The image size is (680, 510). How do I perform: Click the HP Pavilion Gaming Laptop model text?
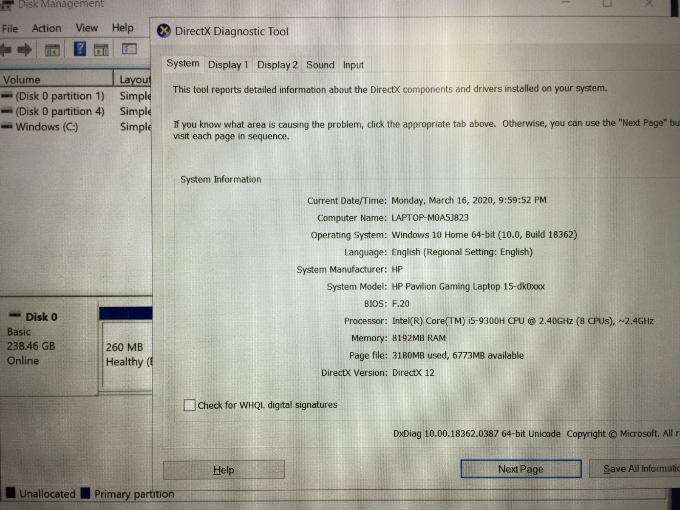pyautogui.click(x=468, y=286)
